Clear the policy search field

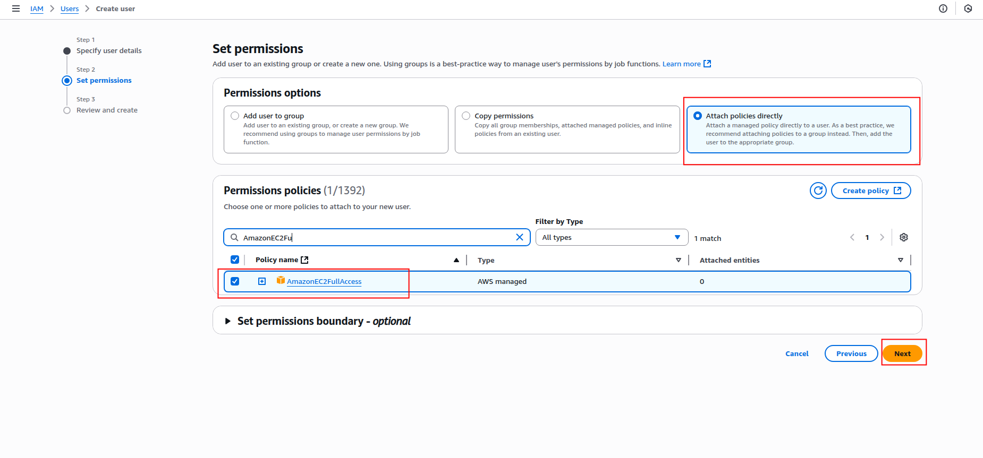click(x=519, y=237)
